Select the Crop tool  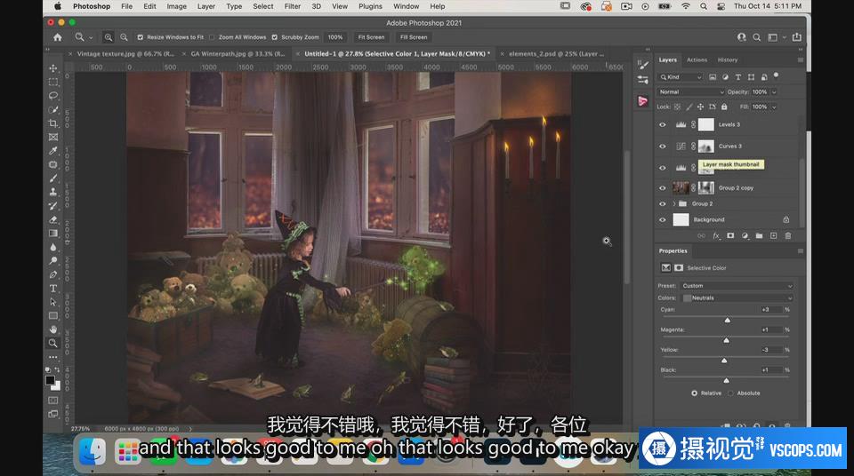pyautogui.click(x=52, y=123)
